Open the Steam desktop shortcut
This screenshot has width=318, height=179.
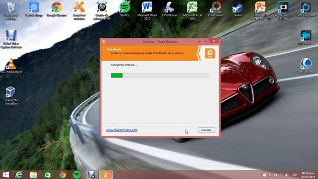pos(238,9)
